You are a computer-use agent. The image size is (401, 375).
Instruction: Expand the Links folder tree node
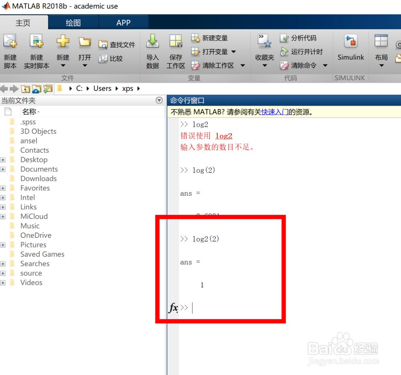point(3,207)
